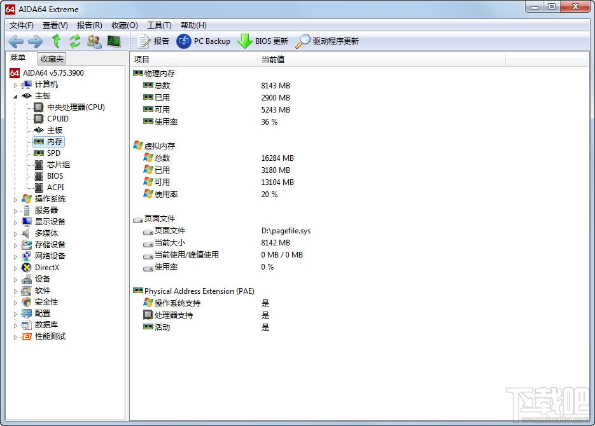Launch PC Backup from the toolbar
The height and width of the screenshot is (426, 595).
point(204,41)
